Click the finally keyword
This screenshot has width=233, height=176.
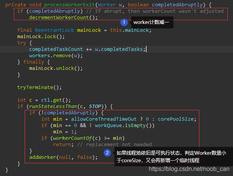[x=34, y=62]
